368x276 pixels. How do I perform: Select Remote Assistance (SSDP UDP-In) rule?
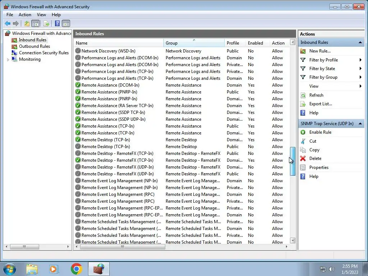click(x=181, y=119)
